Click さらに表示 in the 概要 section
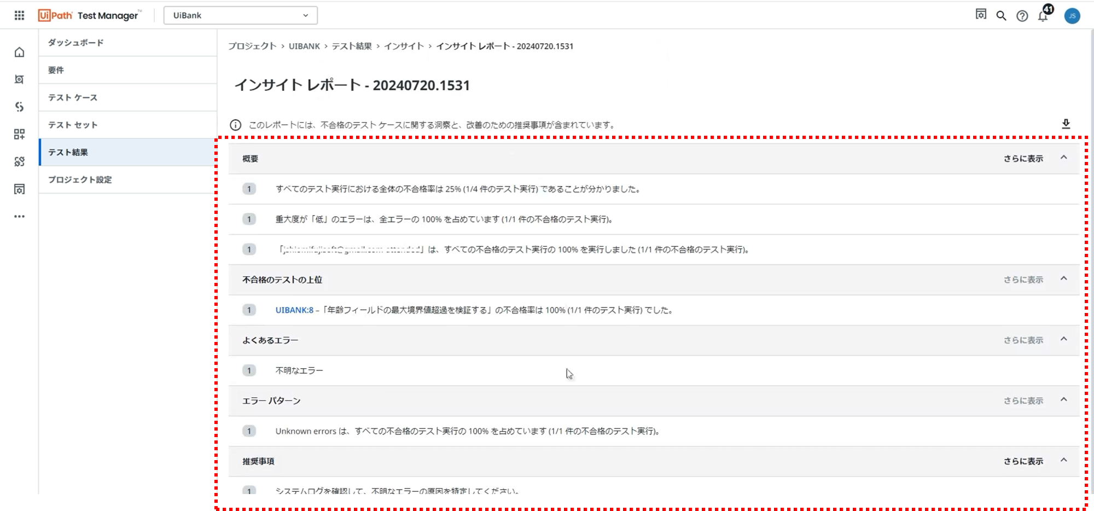 (x=1023, y=158)
